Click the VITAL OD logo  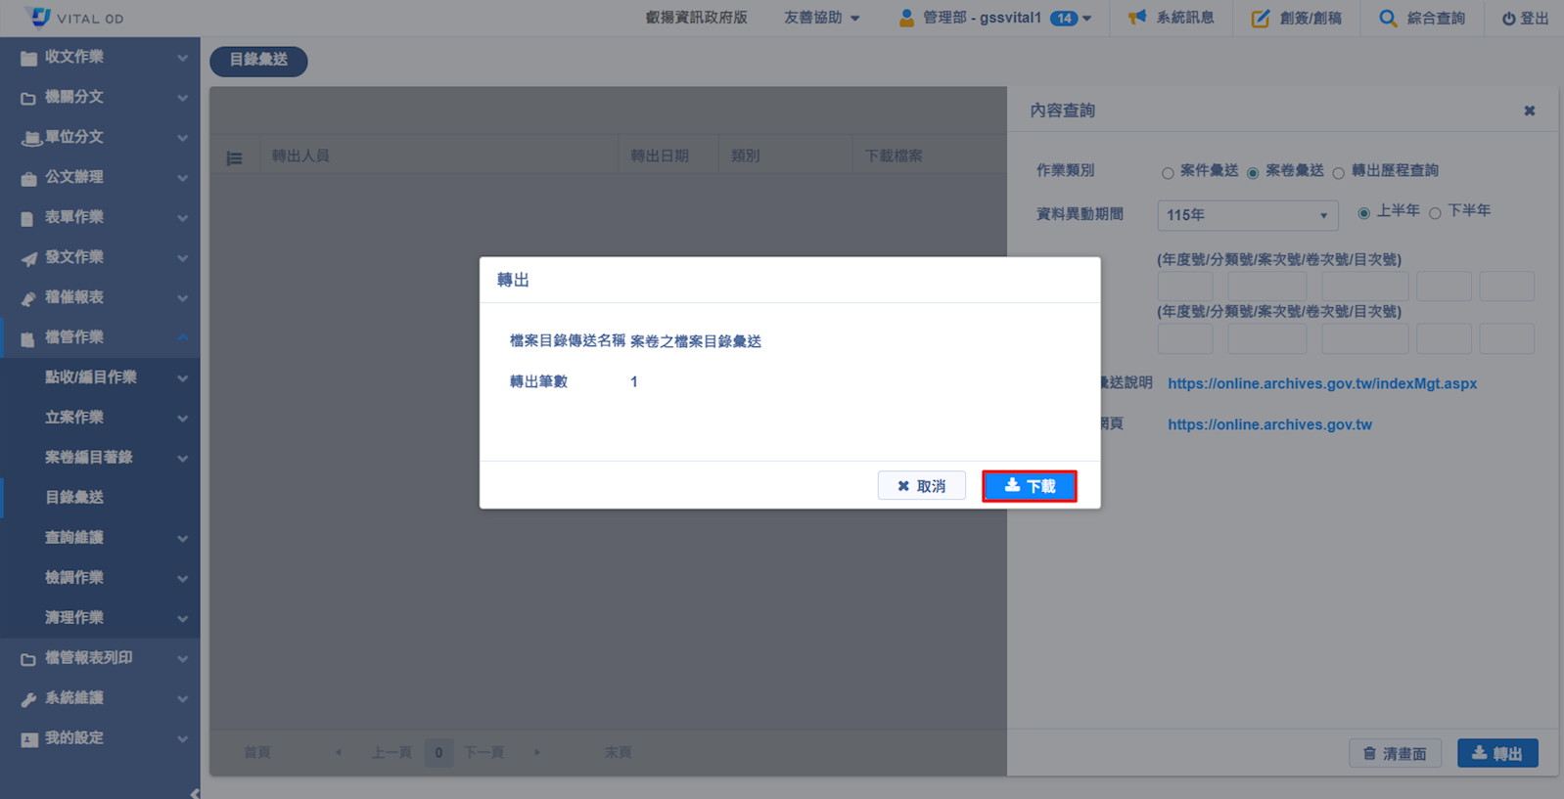point(40,18)
